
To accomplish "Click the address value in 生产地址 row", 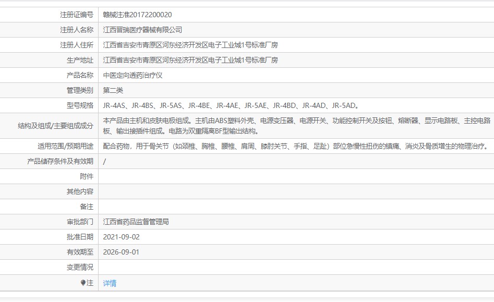I will [x=190, y=60].
